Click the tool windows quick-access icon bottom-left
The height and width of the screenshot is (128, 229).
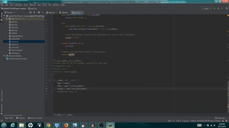1,121
